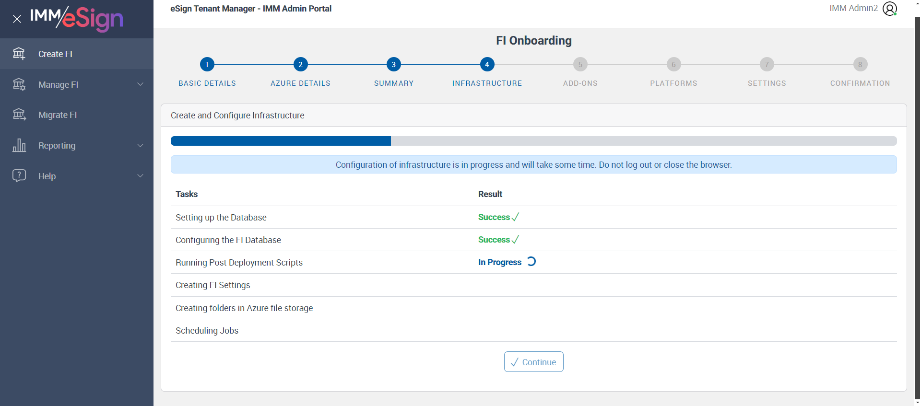The image size is (921, 406).
Task: Click the eSign Tenant Manager portal title
Action: point(251,9)
